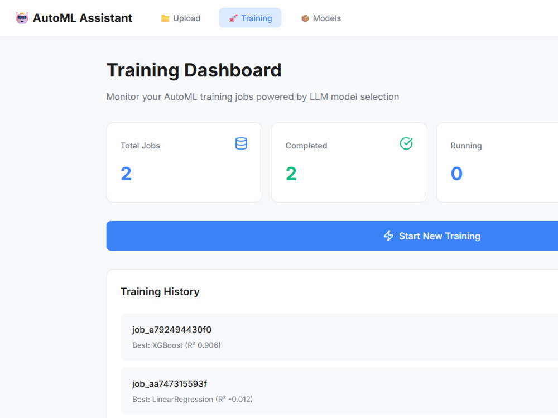Click the folder icon beside Upload
Image resolution: width=558 pixels, height=418 pixels.
point(165,18)
